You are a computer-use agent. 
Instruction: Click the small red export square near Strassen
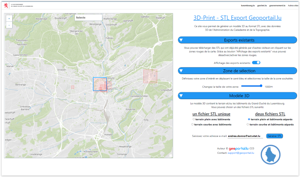tap(73, 87)
